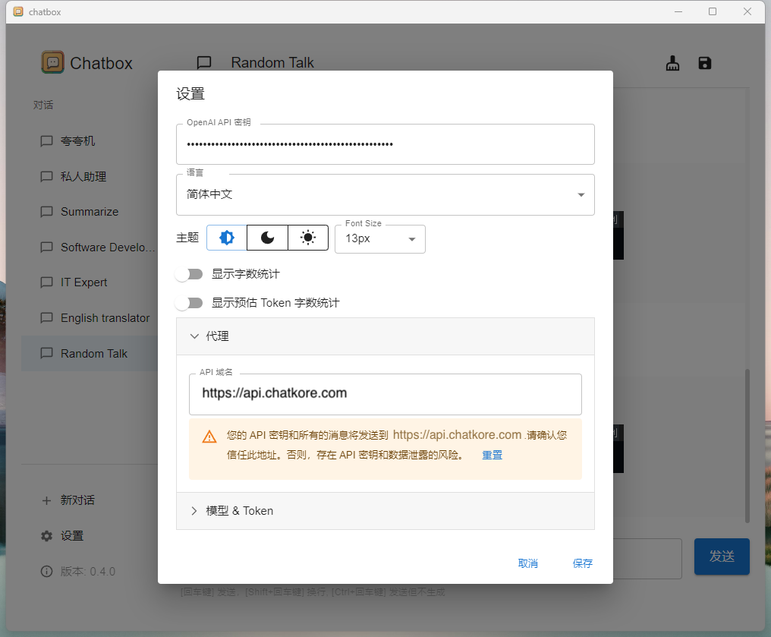Click the 重置 reset link
Viewport: 771px width, 637px height.
492,456
